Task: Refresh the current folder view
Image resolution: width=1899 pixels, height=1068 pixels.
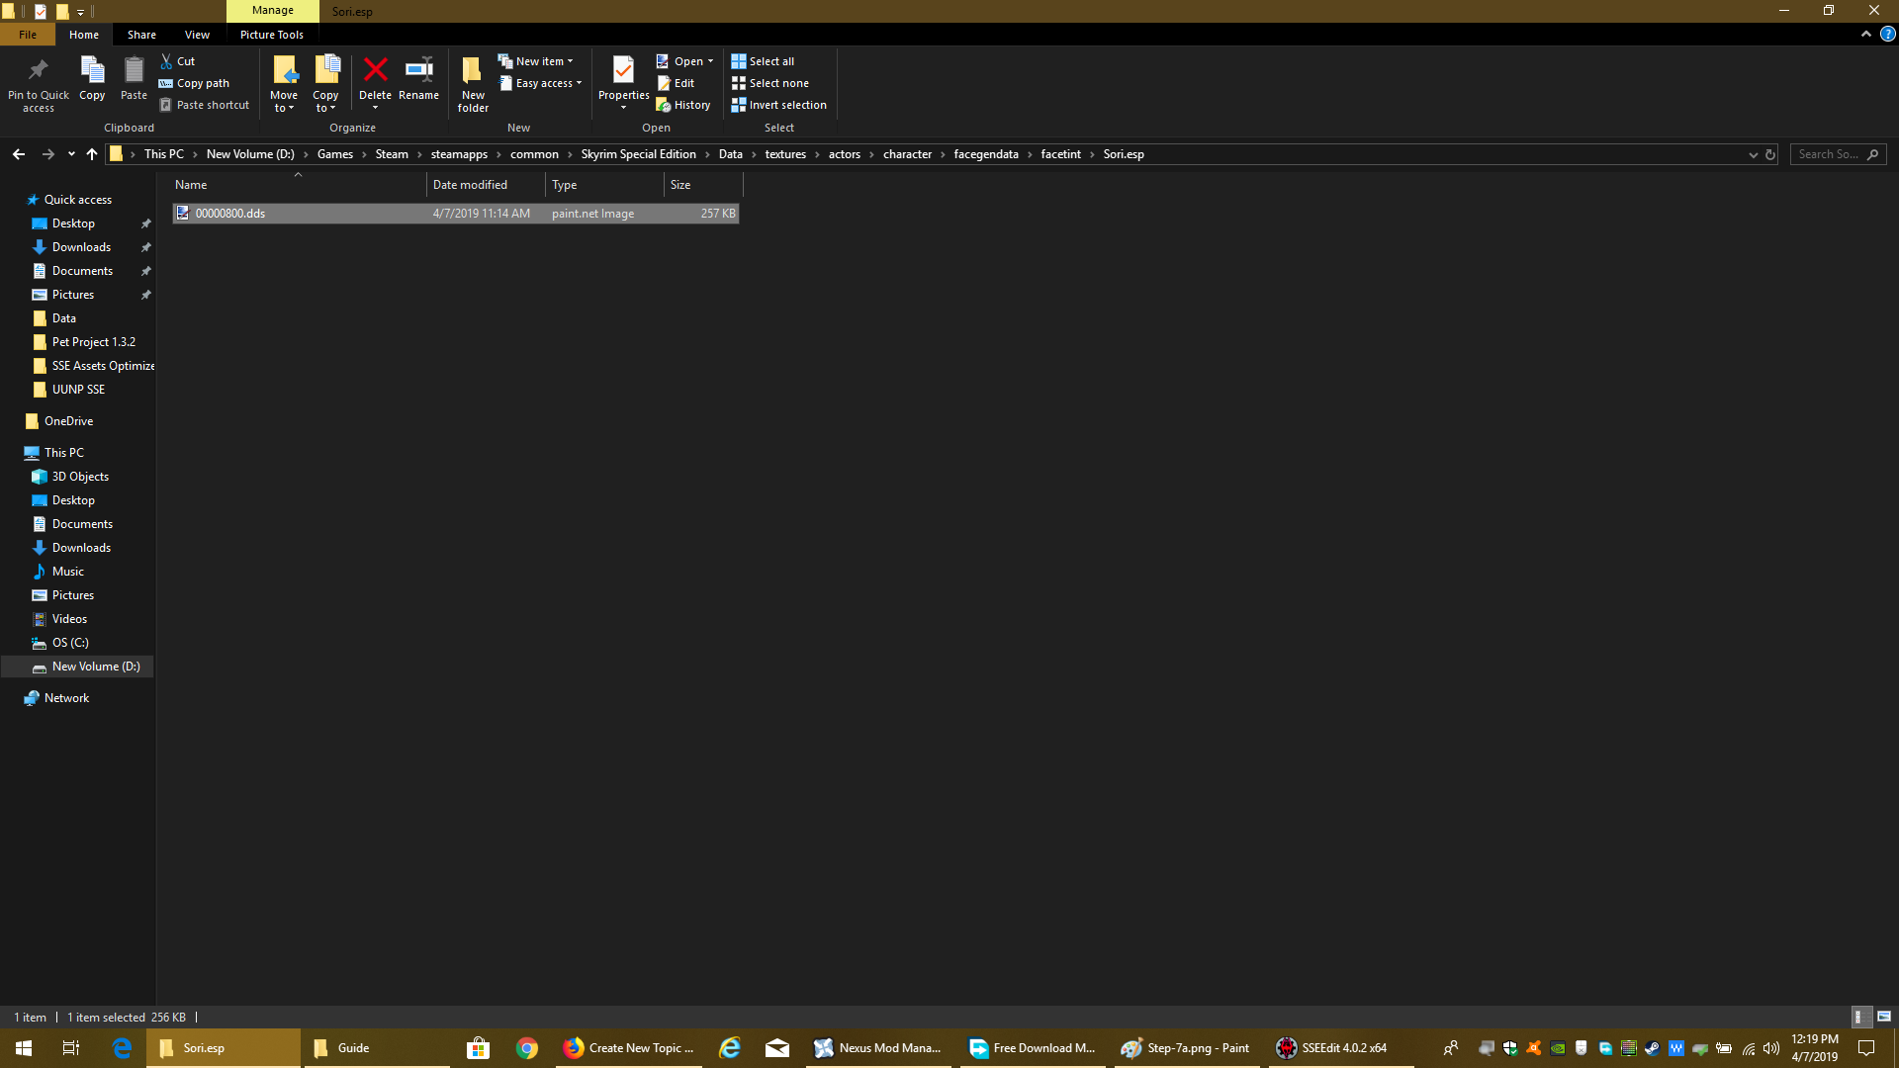Action: tap(1770, 154)
